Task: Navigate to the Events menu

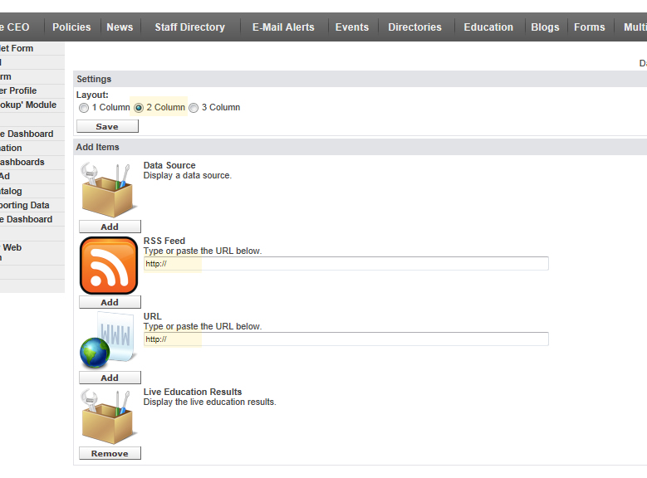Action: (x=352, y=27)
